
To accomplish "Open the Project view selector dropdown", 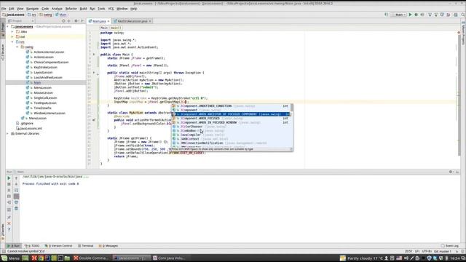I will tap(20, 21).
